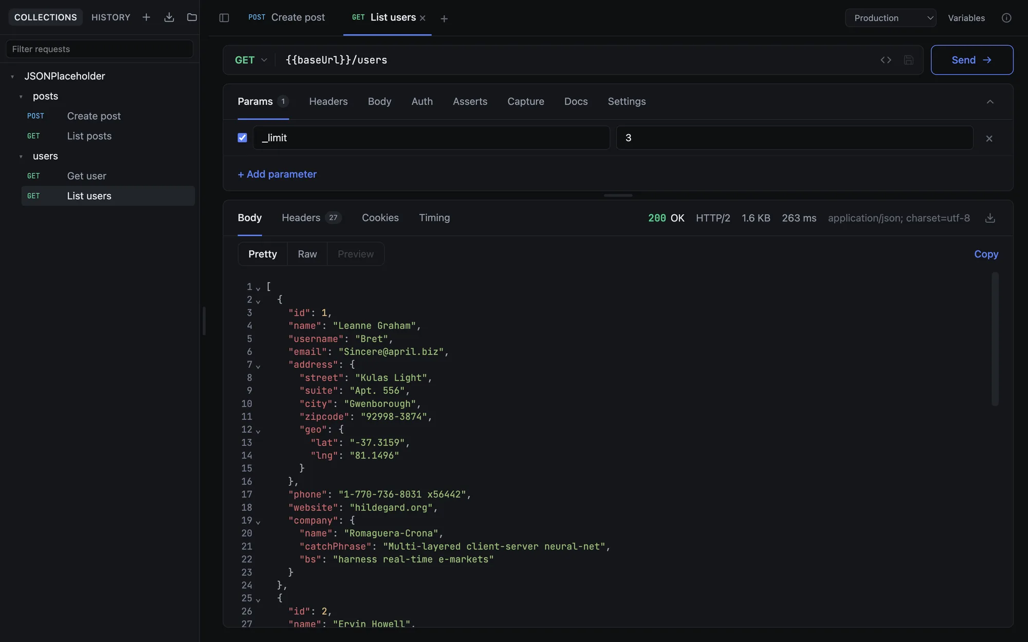1028x642 pixels.
Task: Click the parameter value field containing 3
Action: [795, 138]
